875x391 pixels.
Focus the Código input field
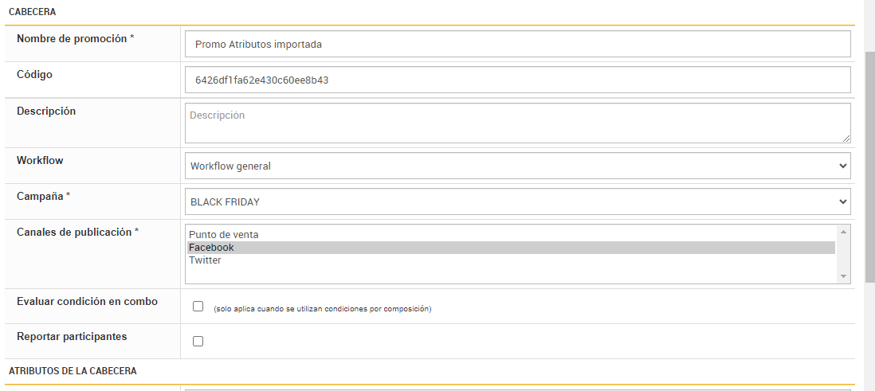pyautogui.click(x=517, y=80)
